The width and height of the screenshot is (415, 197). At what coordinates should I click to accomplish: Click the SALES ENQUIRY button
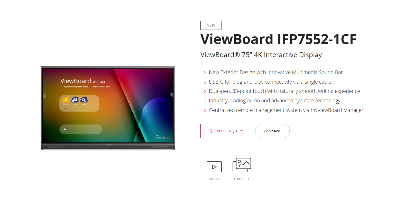tap(226, 131)
